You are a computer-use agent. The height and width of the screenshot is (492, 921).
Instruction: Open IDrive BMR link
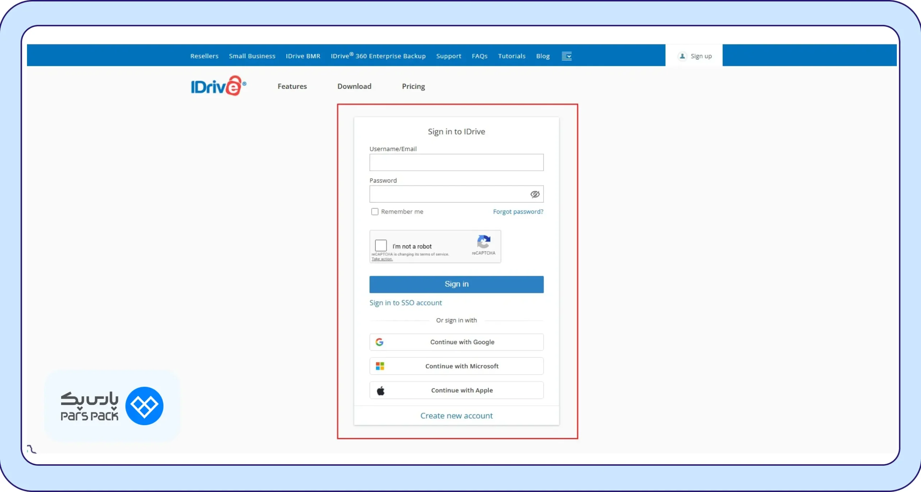tap(303, 56)
